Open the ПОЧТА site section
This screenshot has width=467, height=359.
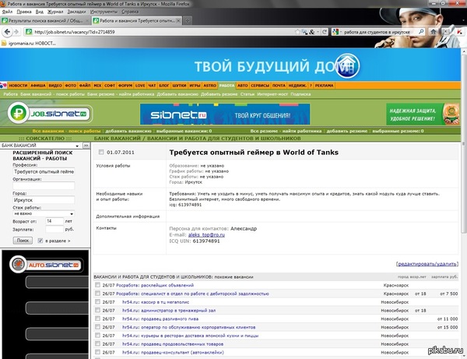[279, 86]
